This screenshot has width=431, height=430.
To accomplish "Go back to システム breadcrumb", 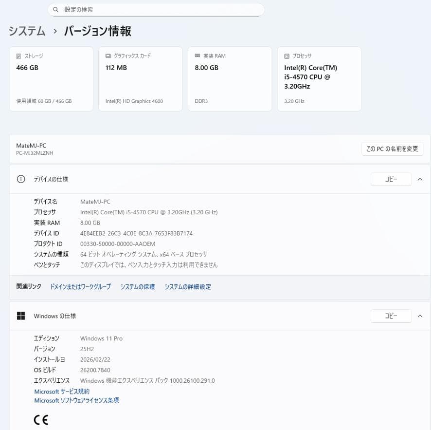I will click(x=27, y=31).
